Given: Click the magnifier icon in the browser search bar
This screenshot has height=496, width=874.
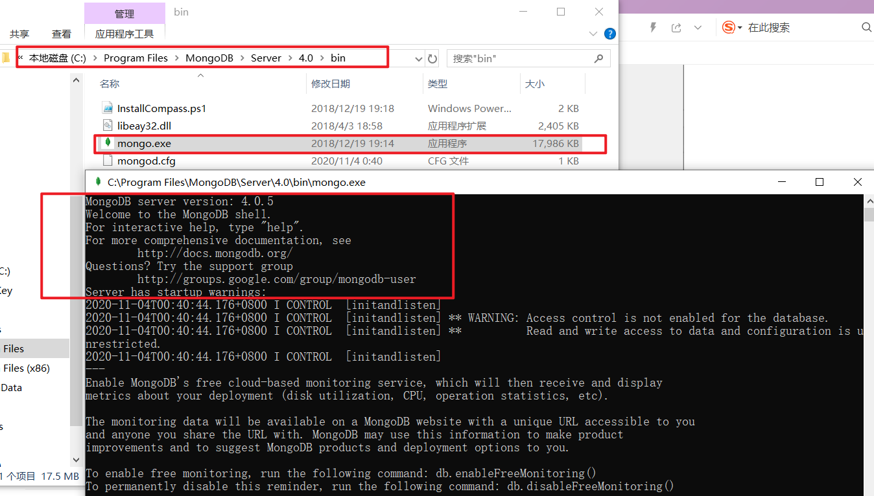Looking at the screenshot, I should (x=866, y=27).
